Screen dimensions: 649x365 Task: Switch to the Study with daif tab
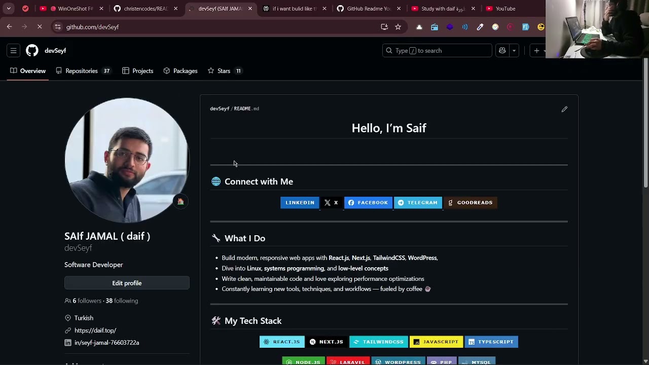443,9
